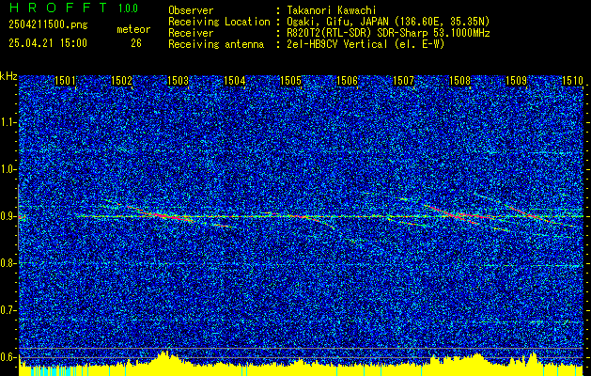The width and height of the screenshot is (591, 376).
Task: Click the Observer field label
Action: coord(191,10)
